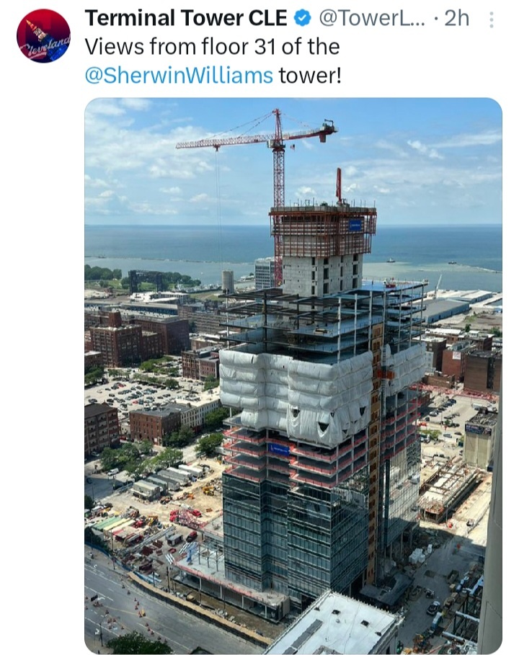Open the @TowerL... handle link

(372, 19)
